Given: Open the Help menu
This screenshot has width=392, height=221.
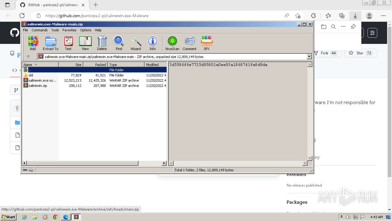Looking at the screenshot, I should (x=98, y=30).
